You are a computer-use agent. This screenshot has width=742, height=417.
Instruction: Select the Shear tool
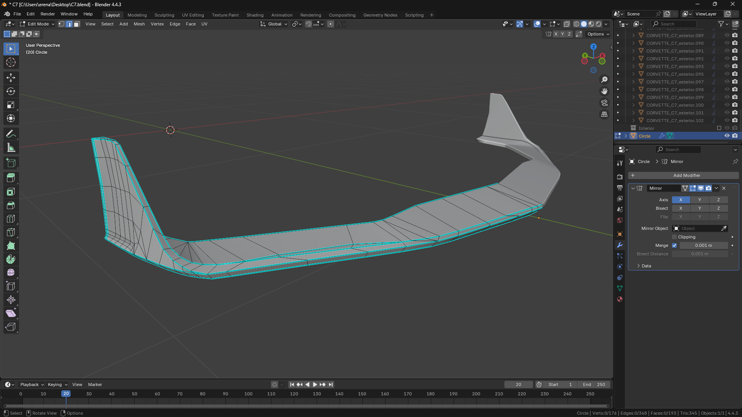tap(11, 313)
